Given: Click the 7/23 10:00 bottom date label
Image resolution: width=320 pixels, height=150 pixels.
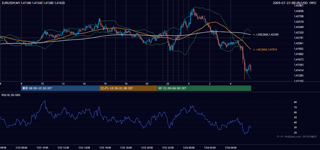Looking at the screenshot, I should point(42,148).
